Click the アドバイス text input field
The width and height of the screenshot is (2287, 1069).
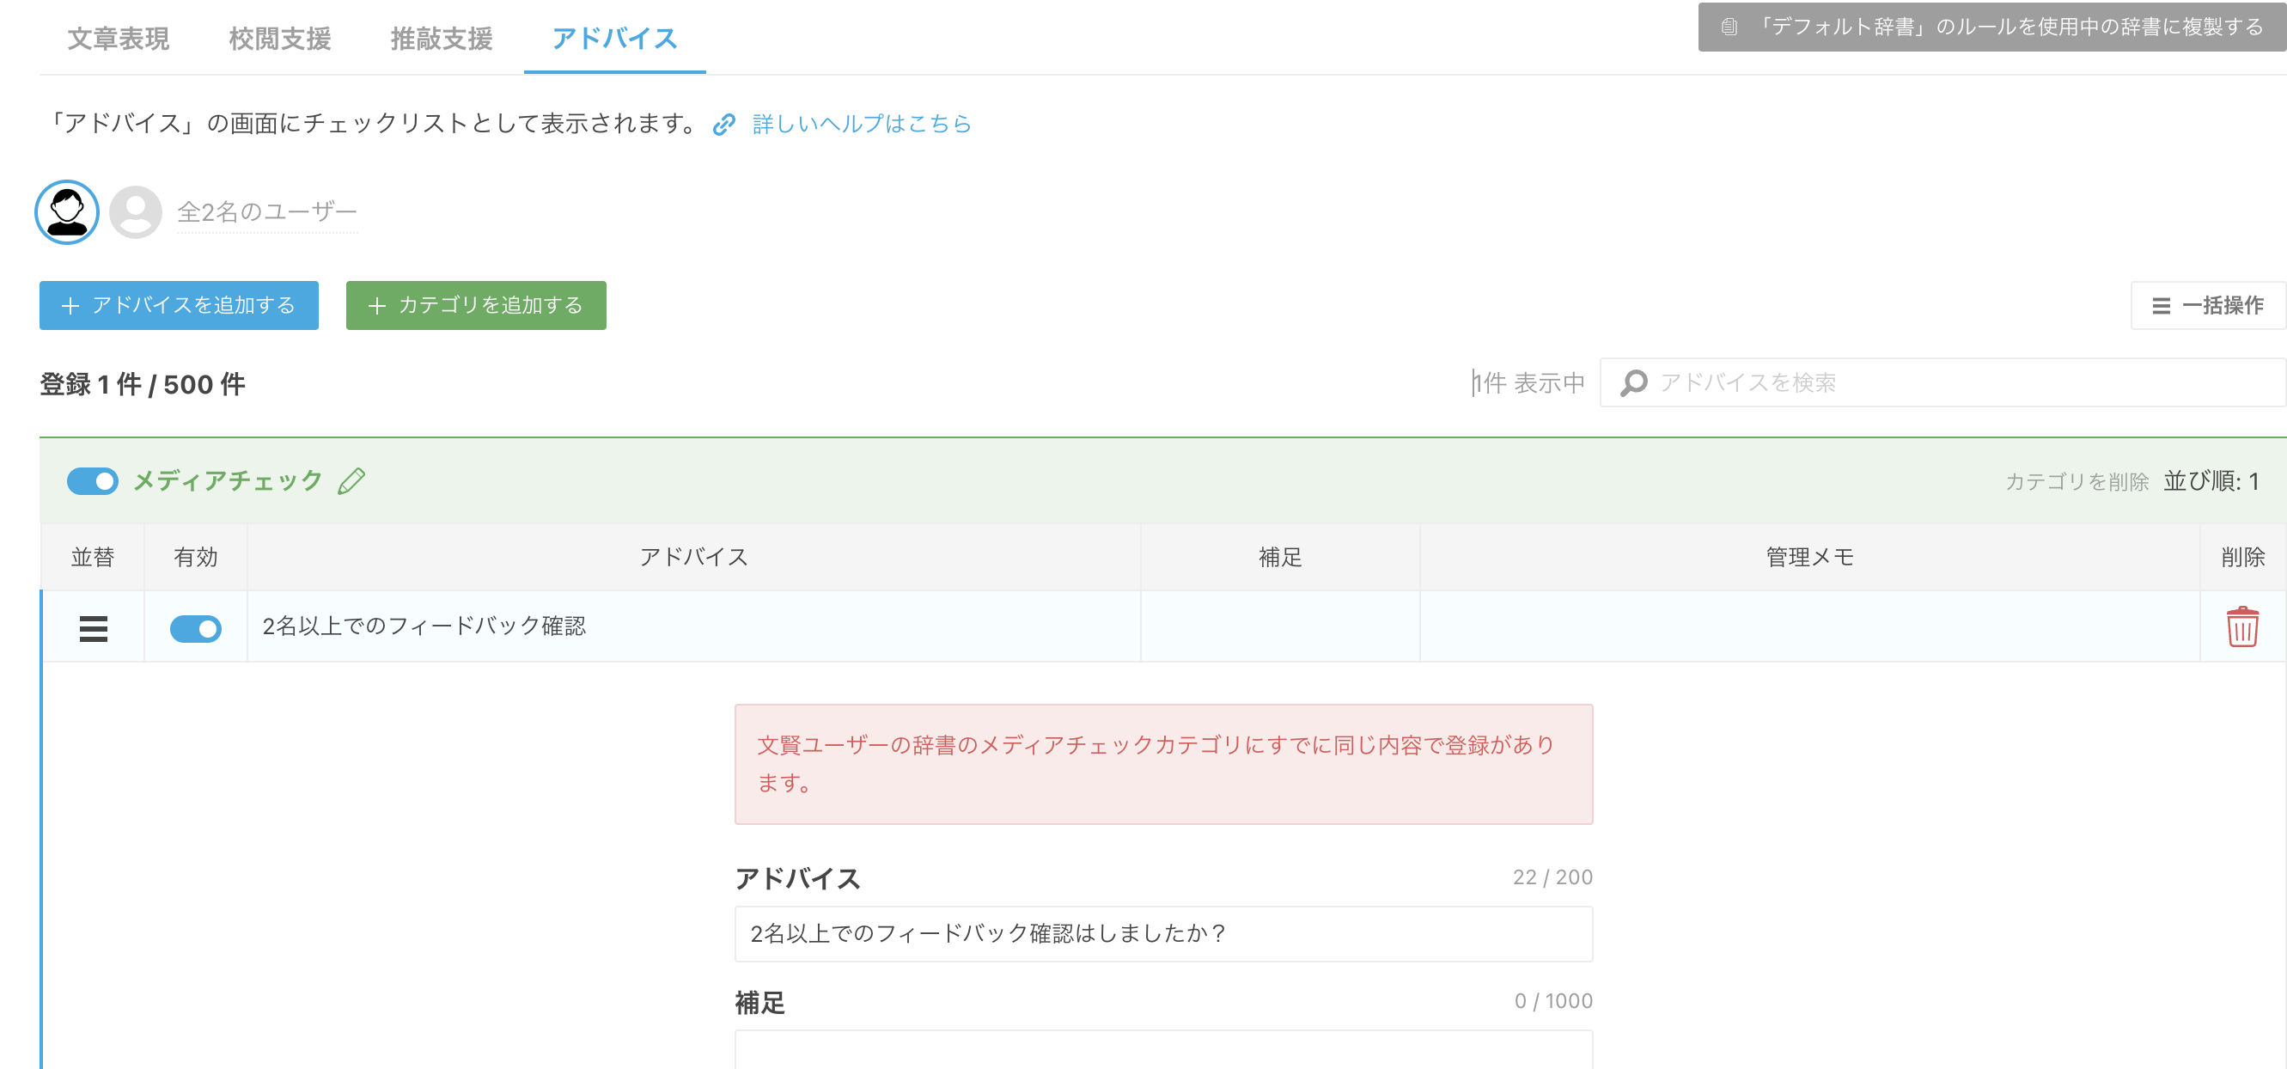[x=1163, y=933]
